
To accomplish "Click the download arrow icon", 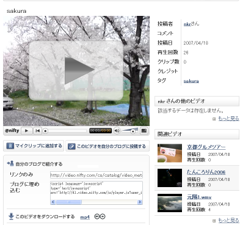I will (x=11, y=216).
